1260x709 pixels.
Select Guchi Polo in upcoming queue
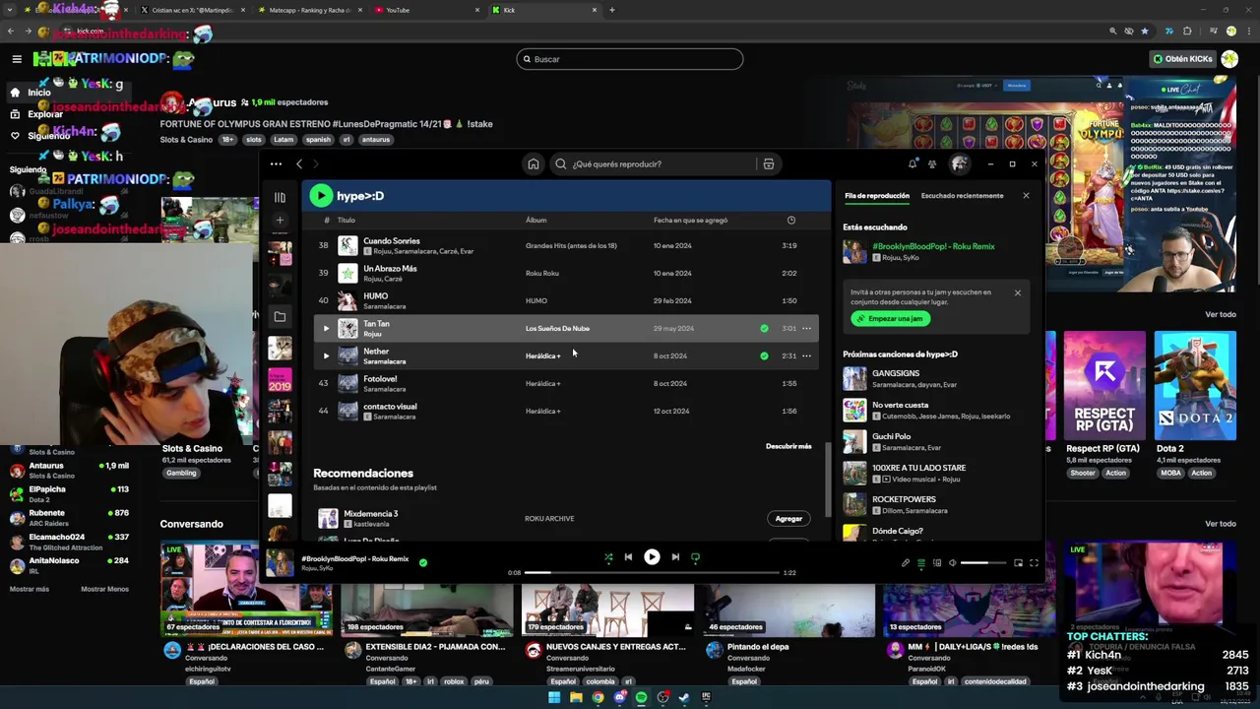pyautogui.click(x=935, y=441)
